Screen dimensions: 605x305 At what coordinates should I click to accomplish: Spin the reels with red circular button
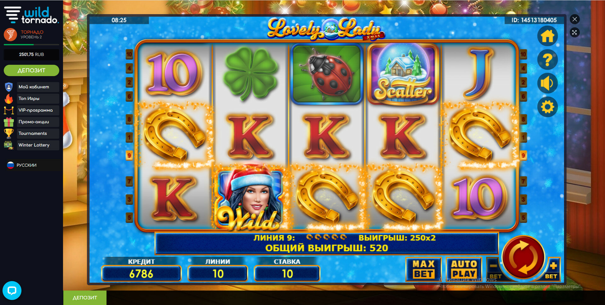coord(523,257)
